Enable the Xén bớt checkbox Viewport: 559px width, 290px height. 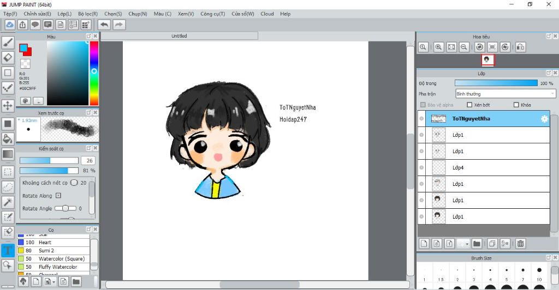coord(469,105)
